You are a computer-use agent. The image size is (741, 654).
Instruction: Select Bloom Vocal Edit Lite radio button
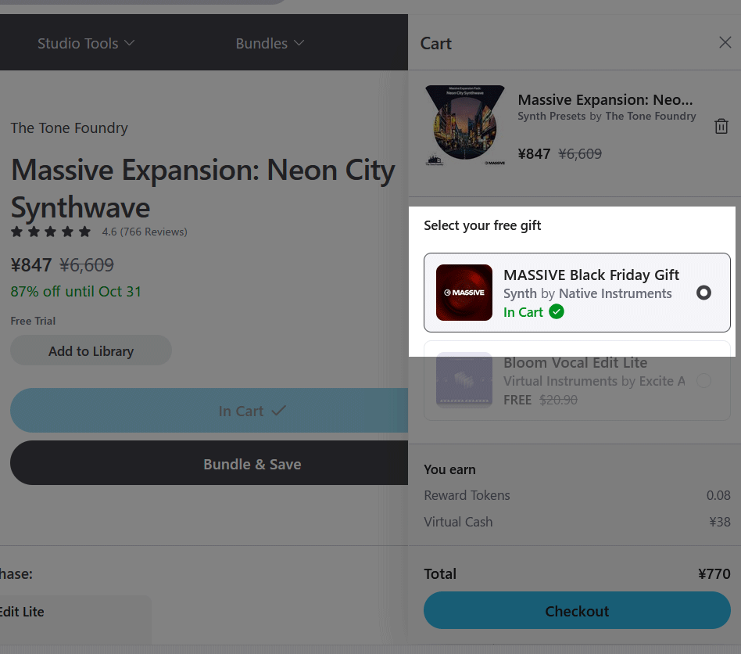pos(703,381)
